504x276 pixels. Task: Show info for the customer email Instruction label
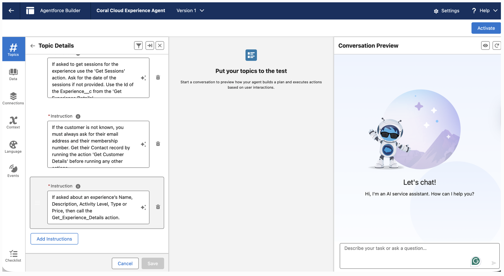[x=78, y=116]
